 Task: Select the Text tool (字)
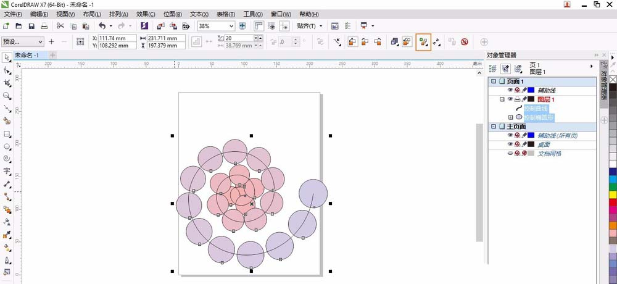coord(7,171)
